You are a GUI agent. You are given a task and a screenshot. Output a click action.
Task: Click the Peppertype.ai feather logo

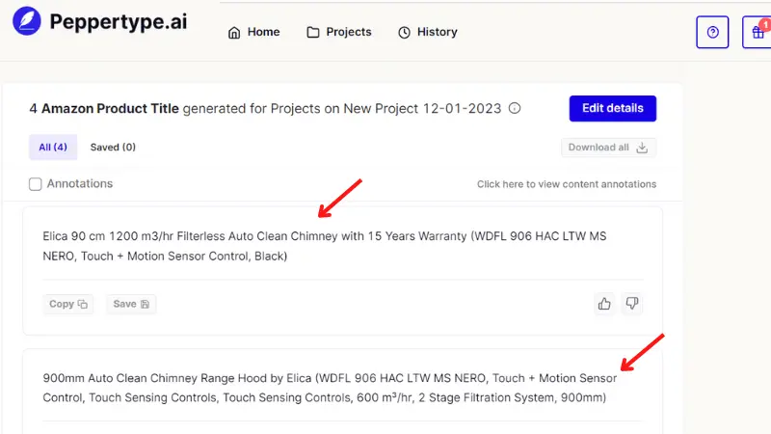coord(27,21)
